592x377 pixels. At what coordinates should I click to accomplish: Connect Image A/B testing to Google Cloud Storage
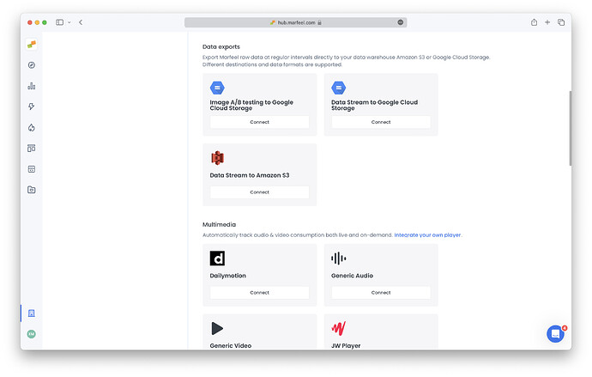click(x=260, y=122)
